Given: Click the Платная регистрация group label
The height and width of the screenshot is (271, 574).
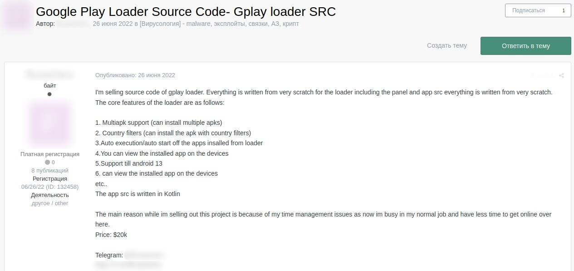Looking at the screenshot, I should (x=50, y=154).
